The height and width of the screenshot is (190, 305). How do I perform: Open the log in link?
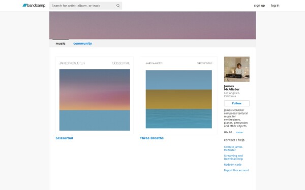click(x=275, y=6)
